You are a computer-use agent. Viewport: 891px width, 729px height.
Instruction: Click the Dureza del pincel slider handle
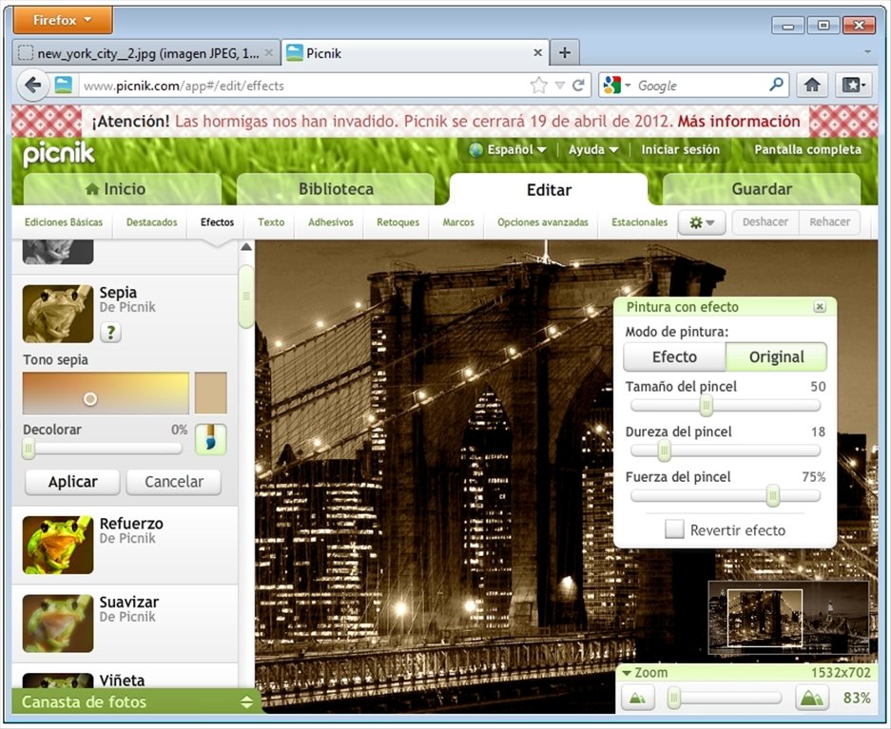[x=664, y=451]
